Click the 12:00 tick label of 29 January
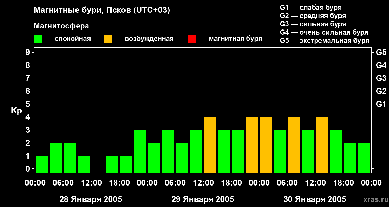Viewport: 389px width, 207px height. (203, 183)
